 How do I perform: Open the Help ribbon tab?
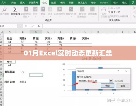click(93, 2)
